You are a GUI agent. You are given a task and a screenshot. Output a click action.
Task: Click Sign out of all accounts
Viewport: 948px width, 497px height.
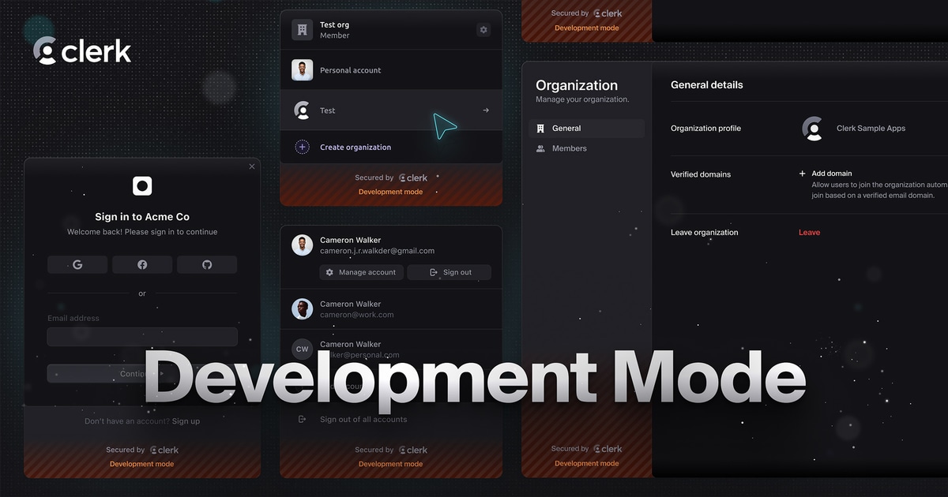[363, 420]
